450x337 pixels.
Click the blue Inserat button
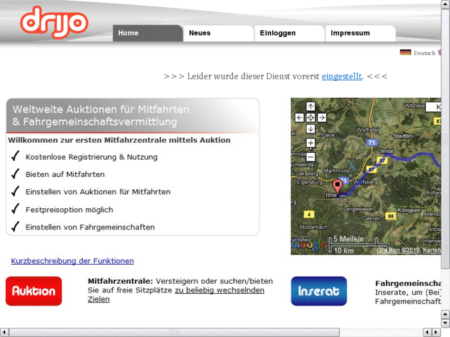319,291
